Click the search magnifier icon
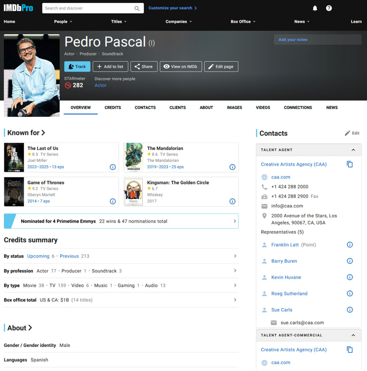Screen dimensions: 367x371 (x=137, y=8)
